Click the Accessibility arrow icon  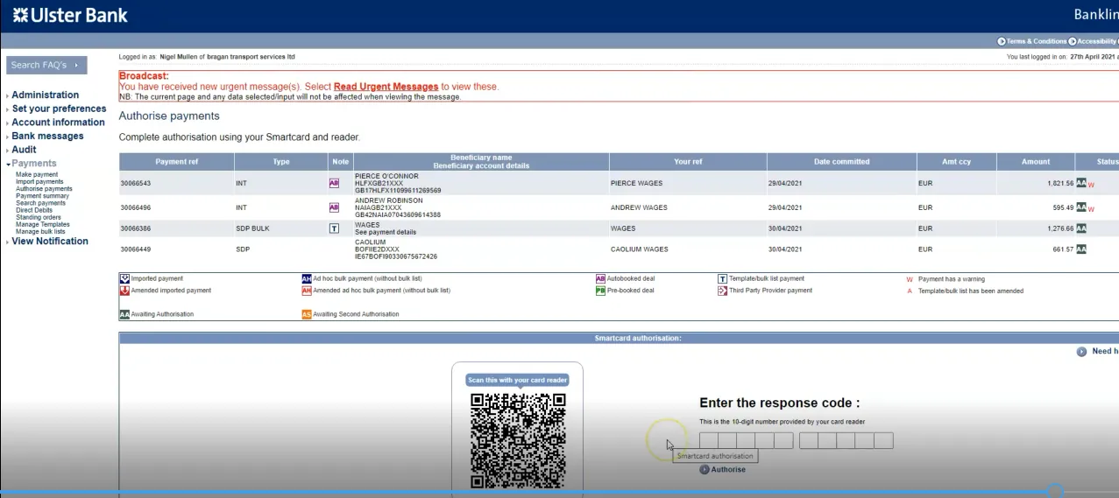(1073, 41)
